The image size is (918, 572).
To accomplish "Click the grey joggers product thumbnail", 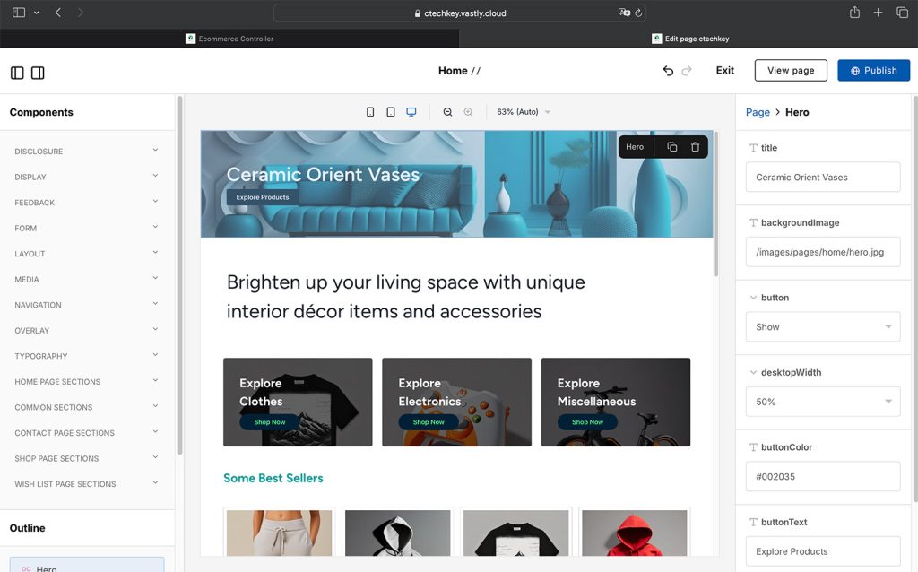I will pyautogui.click(x=280, y=533).
